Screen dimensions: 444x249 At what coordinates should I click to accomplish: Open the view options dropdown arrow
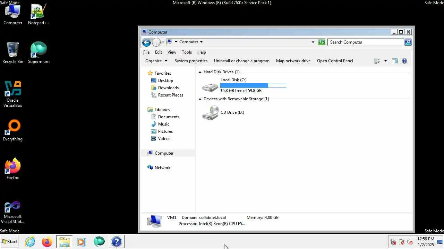point(385,61)
